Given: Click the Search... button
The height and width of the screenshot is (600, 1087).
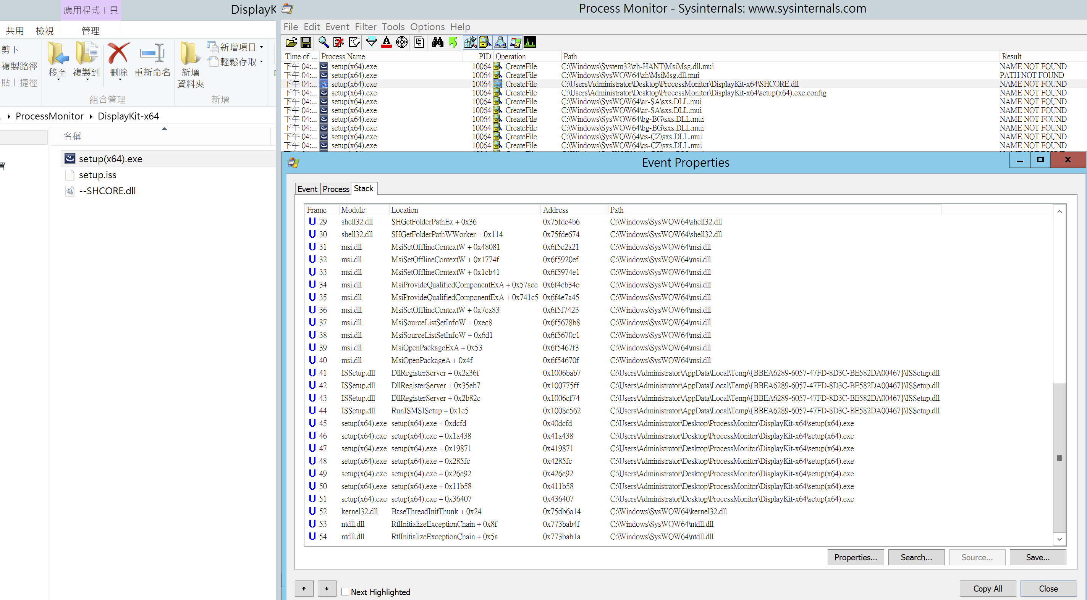Looking at the screenshot, I should pyautogui.click(x=916, y=557).
